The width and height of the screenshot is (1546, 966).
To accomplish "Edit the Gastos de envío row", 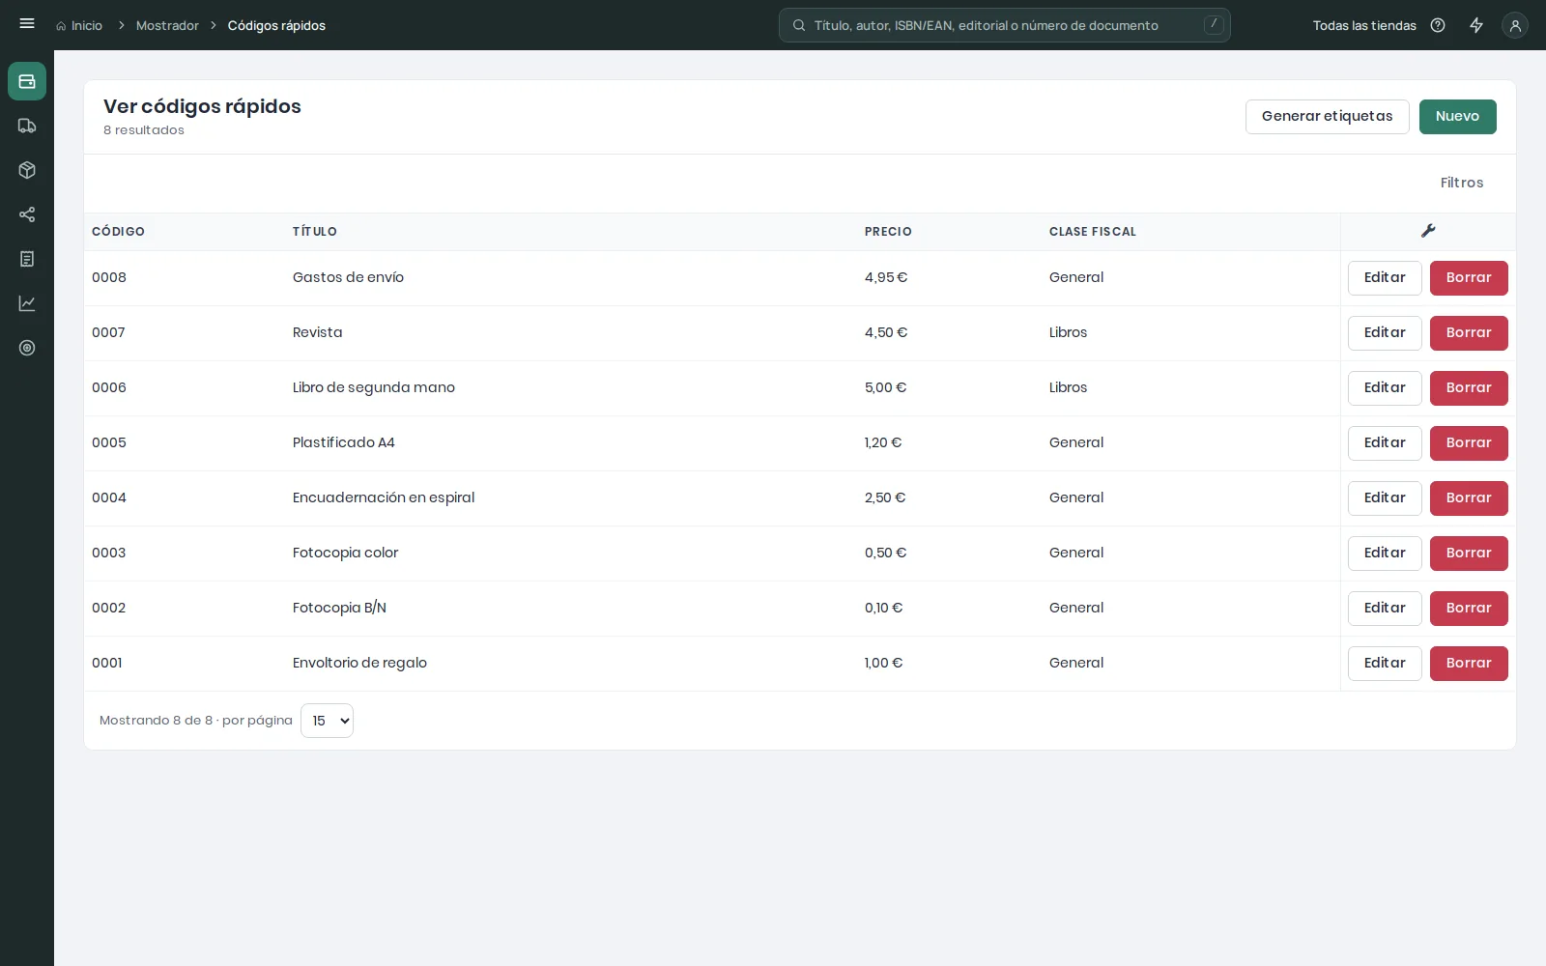I will pyautogui.click(x=1385, y=278).
